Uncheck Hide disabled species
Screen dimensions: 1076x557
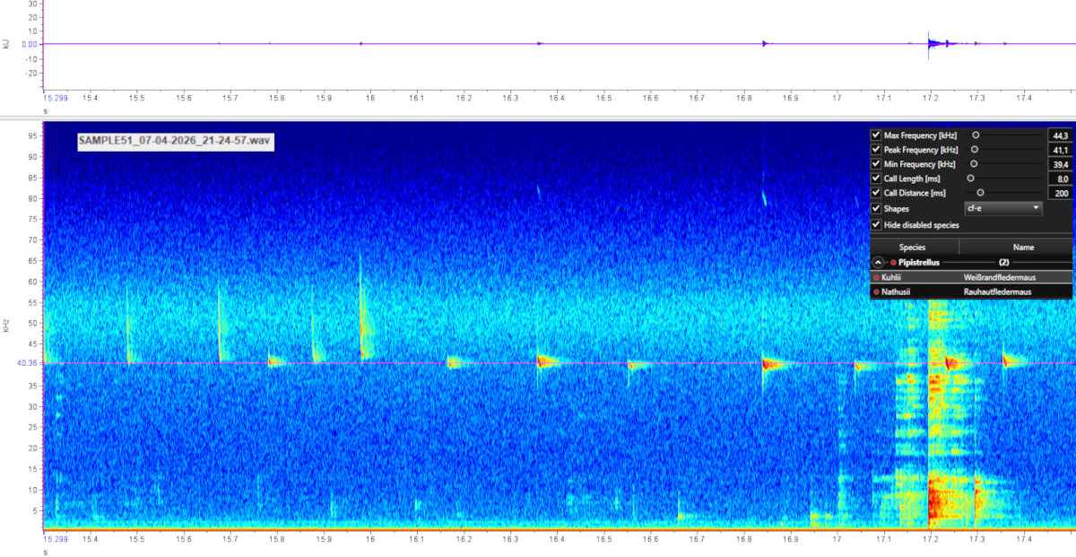click(876, 224)
